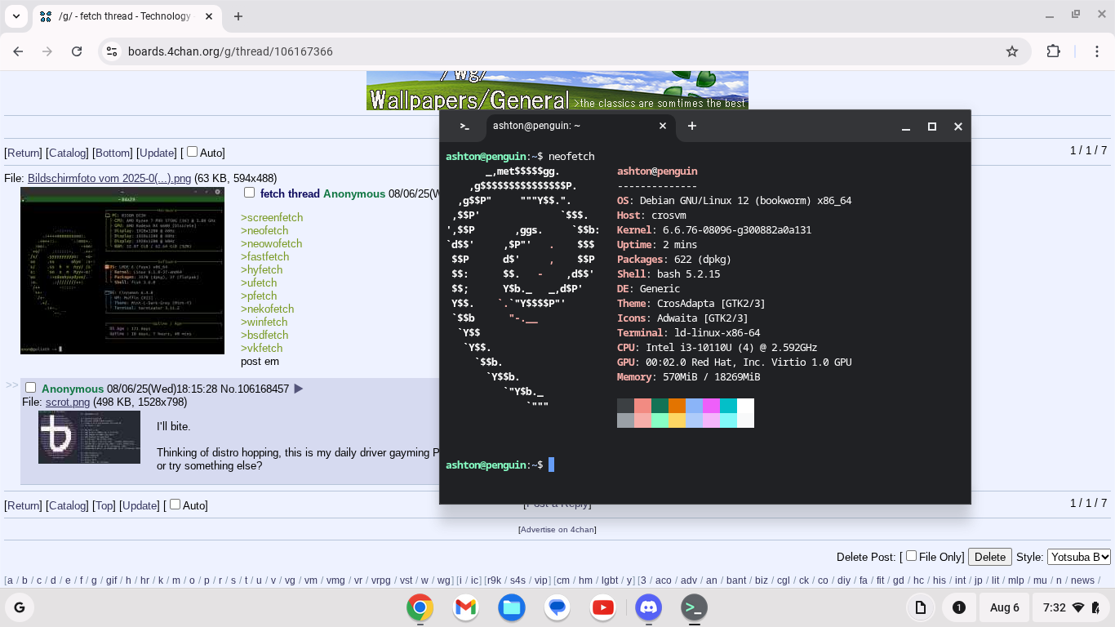Image resolution: width=1115 pixels, height=627 pixels.
Task: Open the bottom Catalog link
Action: (x=67, y=505)
